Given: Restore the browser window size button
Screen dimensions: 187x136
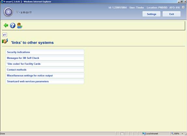Looking at the screenshot, I should pyautogui.click(x=182, y=2).
